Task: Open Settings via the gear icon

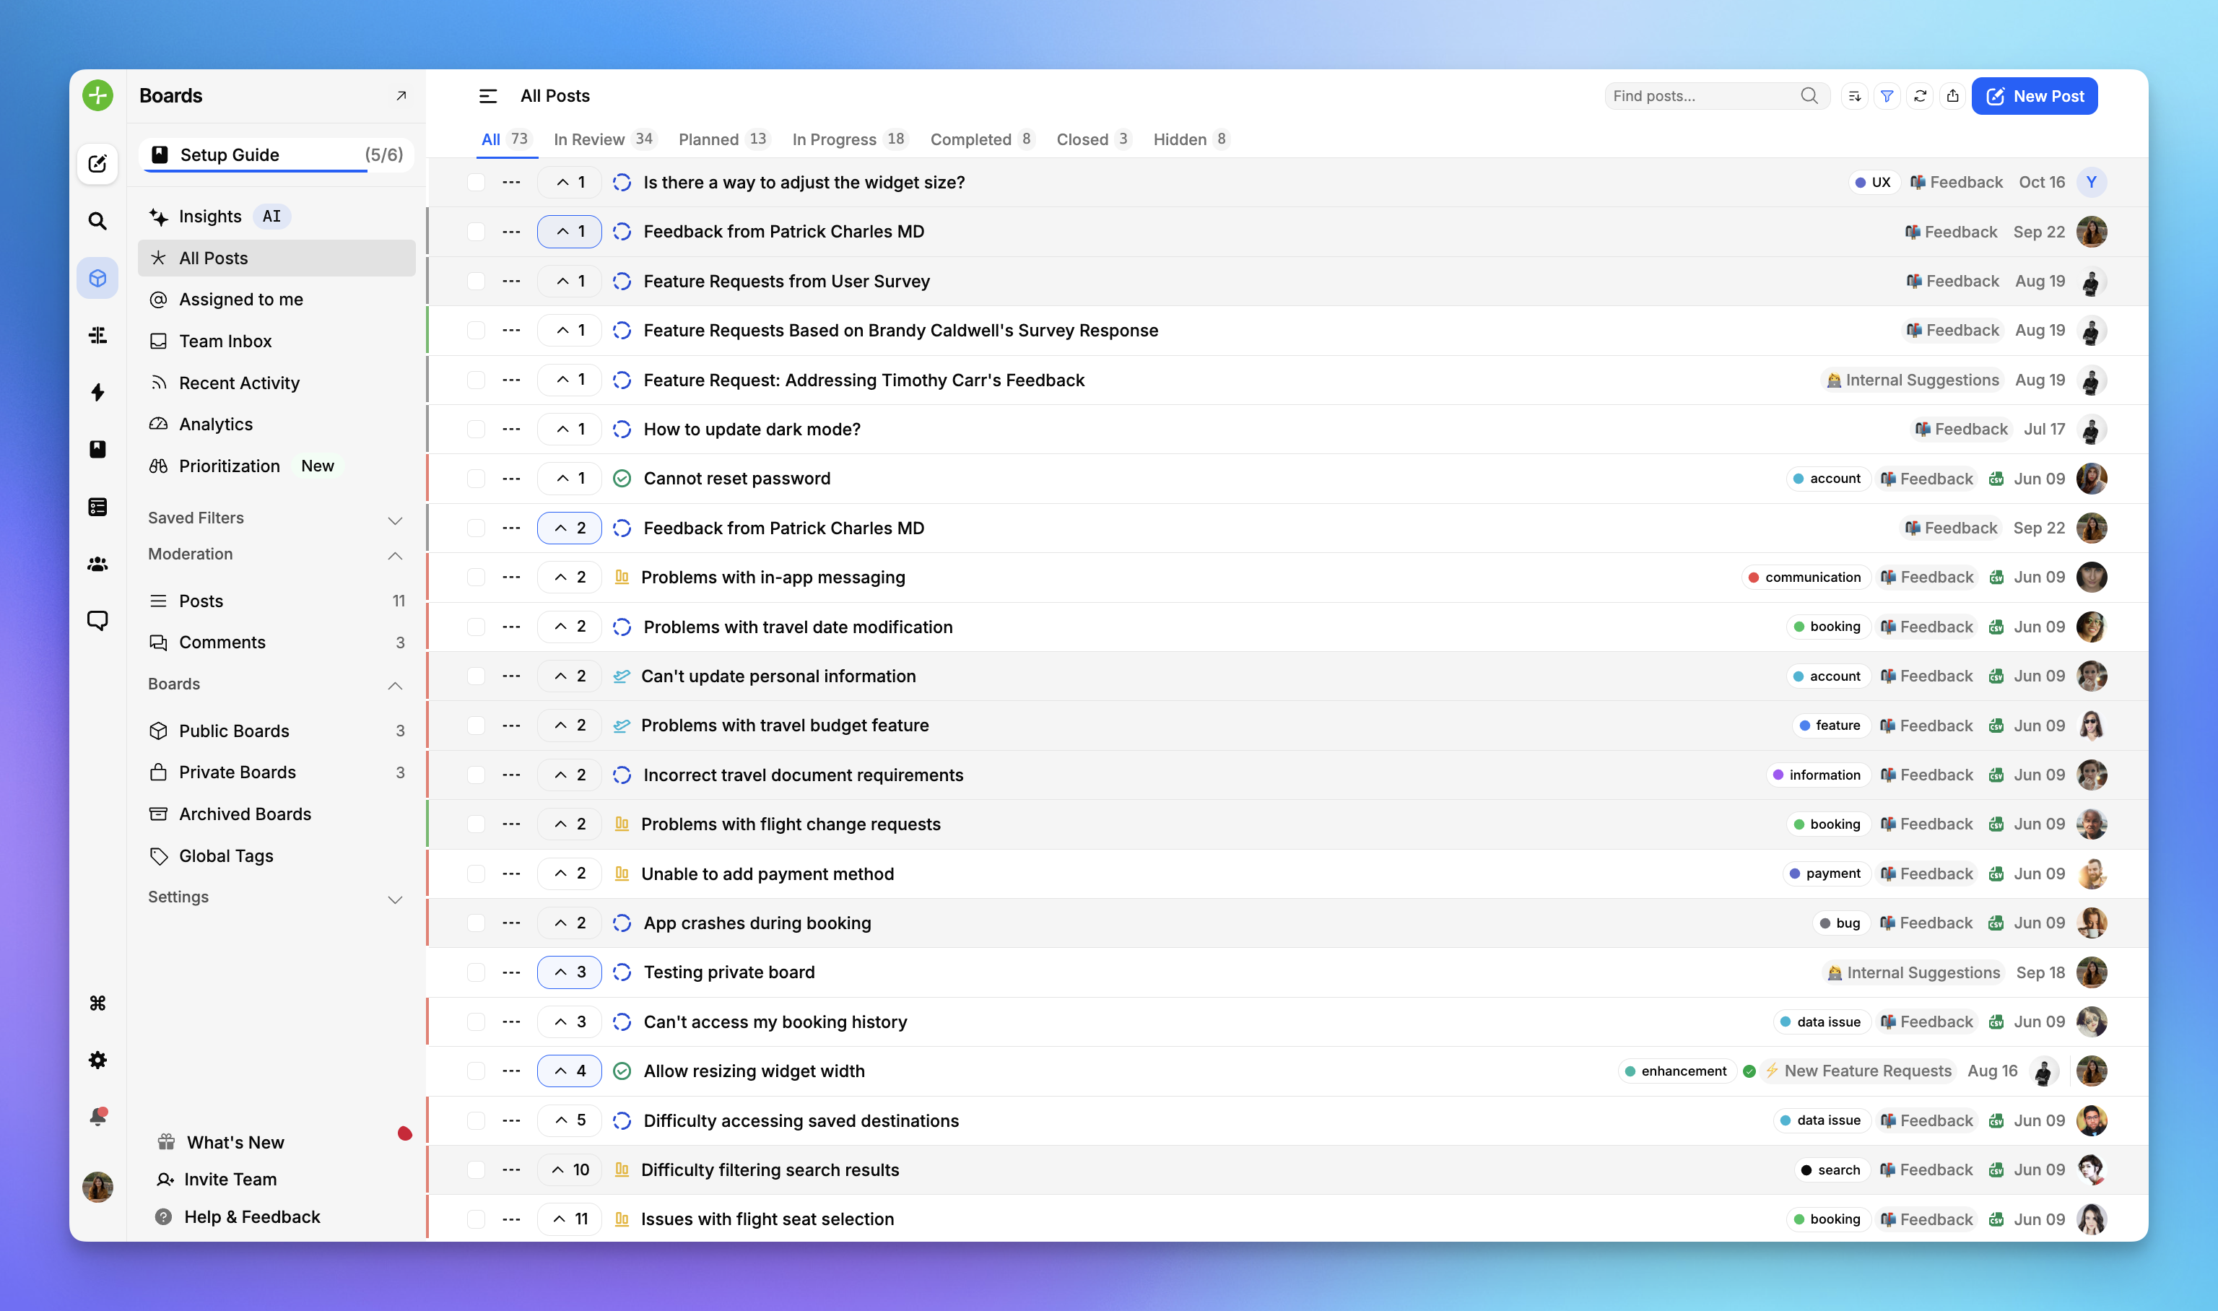Action: tap(97, 1060)
